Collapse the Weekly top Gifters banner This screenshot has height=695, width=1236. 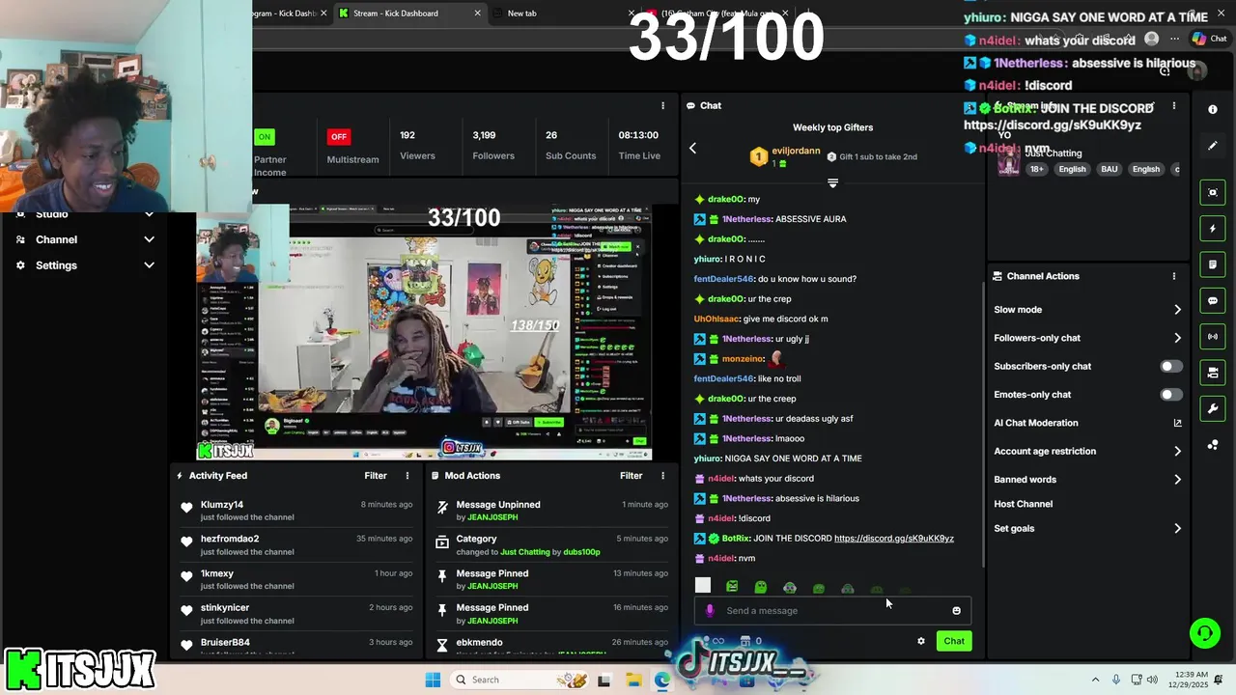click(x=832, y=182)
